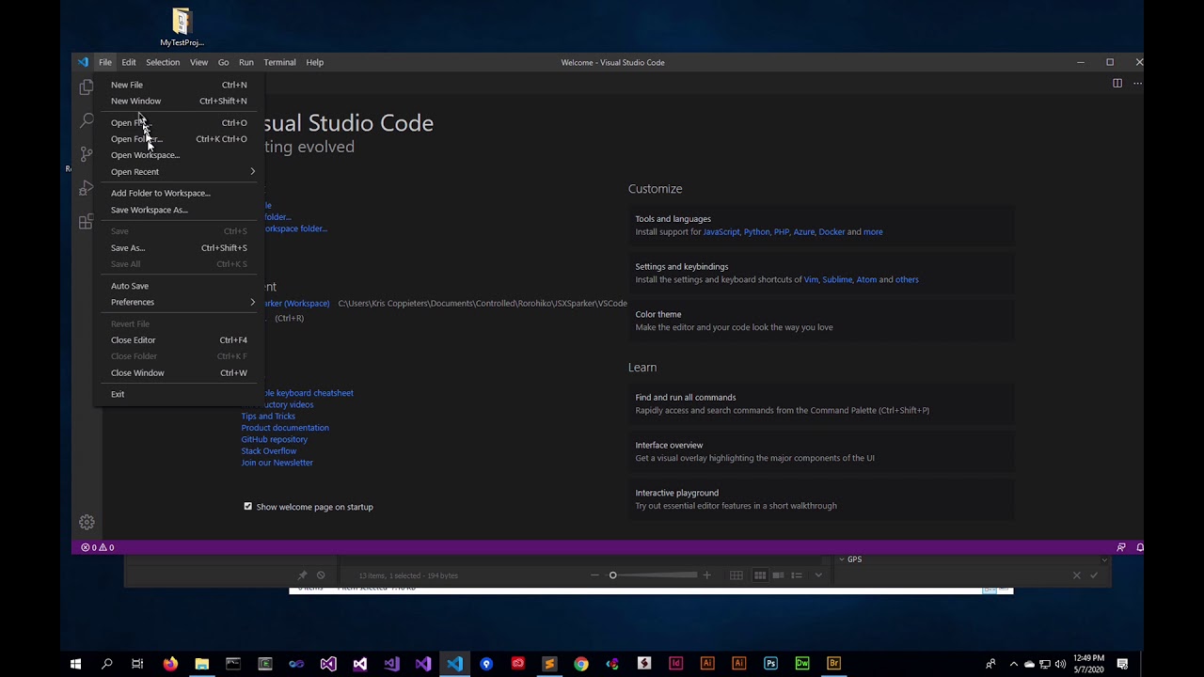The height and width of the screenshot is (677, 1204).
Task: Show hidden system tray icons
Action: [x=1013, y=664]
